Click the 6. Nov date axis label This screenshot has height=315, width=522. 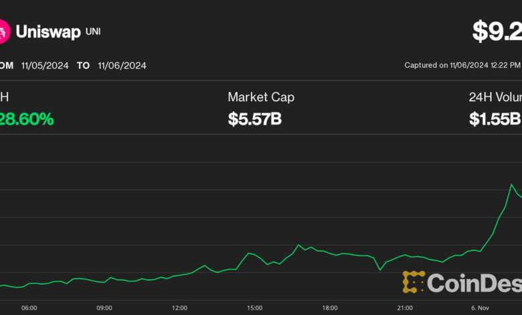pyautogui.click(x=480, y=308)
